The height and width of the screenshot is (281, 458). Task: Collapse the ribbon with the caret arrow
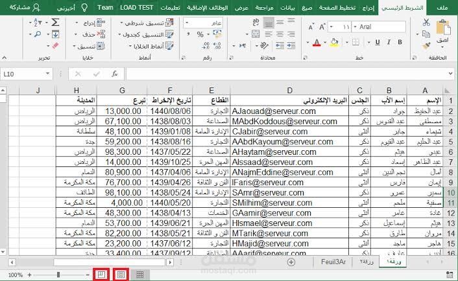(5, 58)
